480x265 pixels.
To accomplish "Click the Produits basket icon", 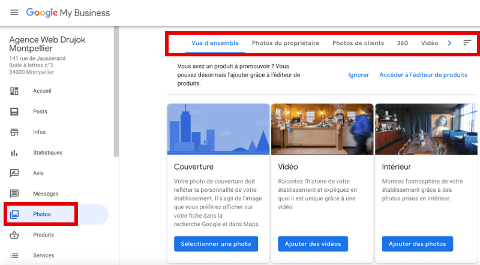I will pos(14,234).
